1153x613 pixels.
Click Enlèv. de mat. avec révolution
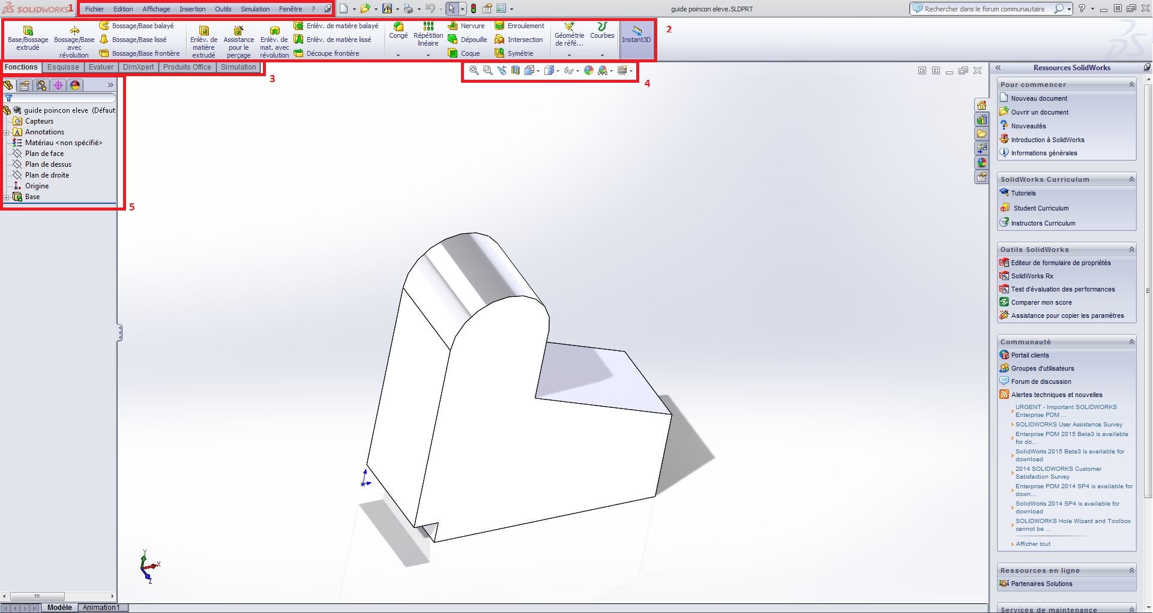pyautogui.click(x=274, y=41)
